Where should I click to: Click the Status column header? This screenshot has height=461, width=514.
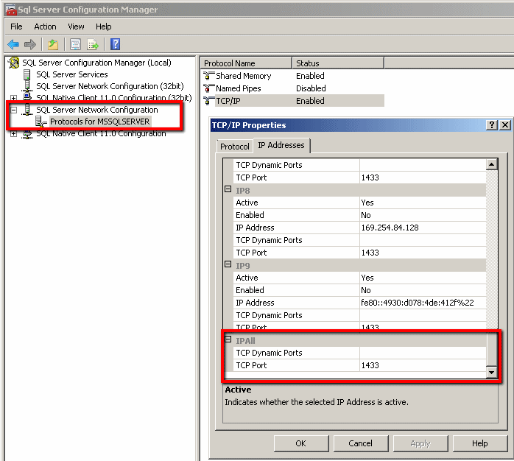click(x=338, y=63)
